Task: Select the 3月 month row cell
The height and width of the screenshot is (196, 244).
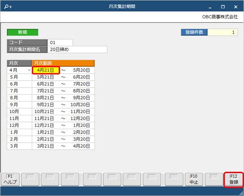Action: pyautogui.click(x=19, y=146)
